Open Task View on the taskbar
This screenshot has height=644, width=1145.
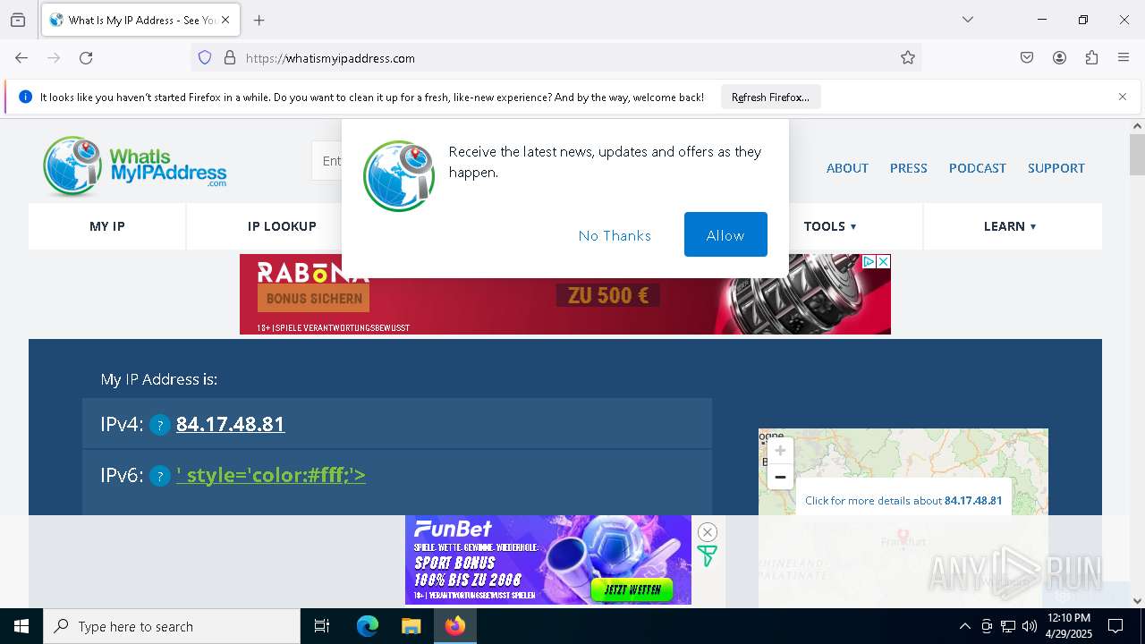pyautogui.click(x=322, y=626)
